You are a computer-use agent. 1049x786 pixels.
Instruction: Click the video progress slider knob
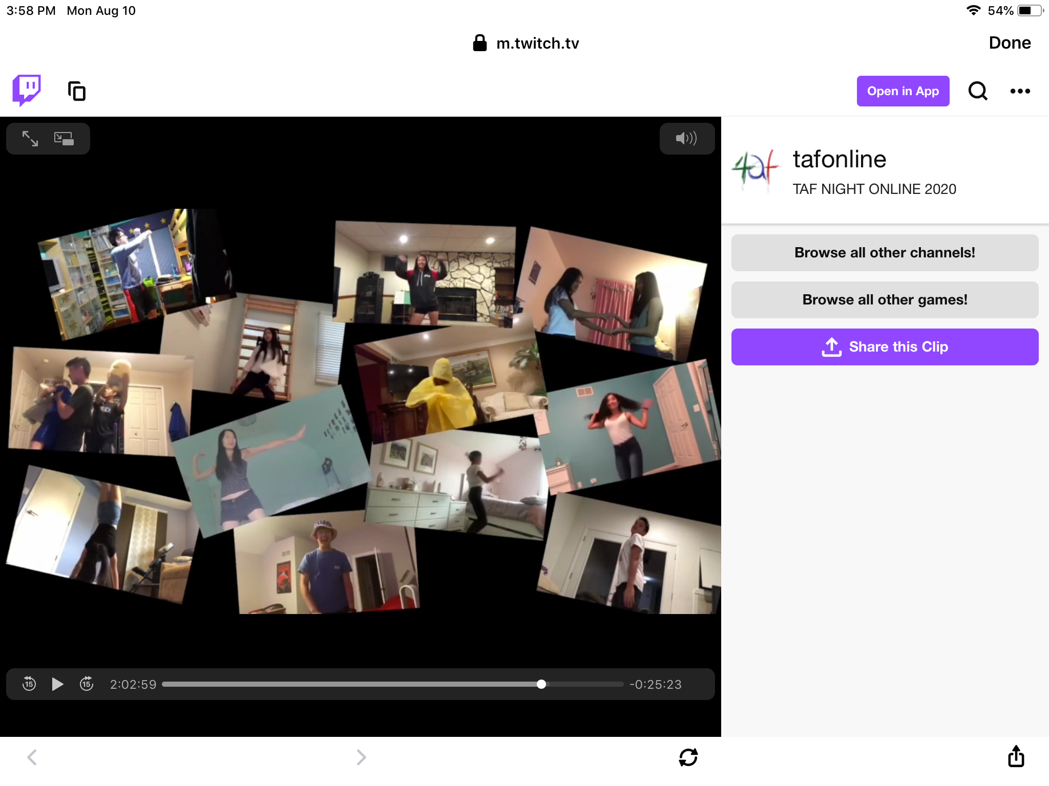(x=541, y=684)
